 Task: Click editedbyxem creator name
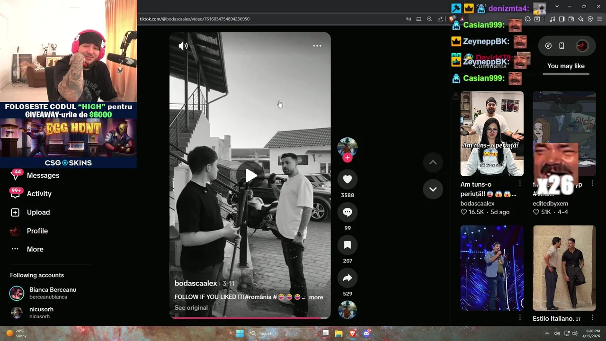[550, 204]
